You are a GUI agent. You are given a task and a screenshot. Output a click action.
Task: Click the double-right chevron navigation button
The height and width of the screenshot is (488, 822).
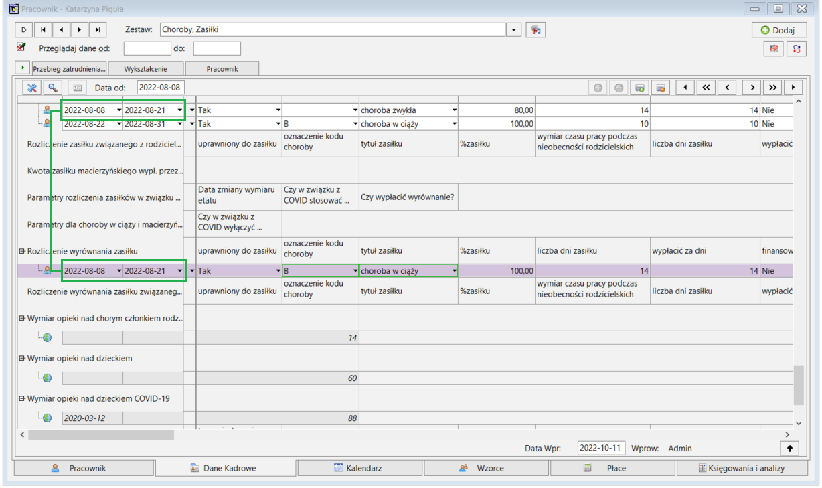coord(772,88)
